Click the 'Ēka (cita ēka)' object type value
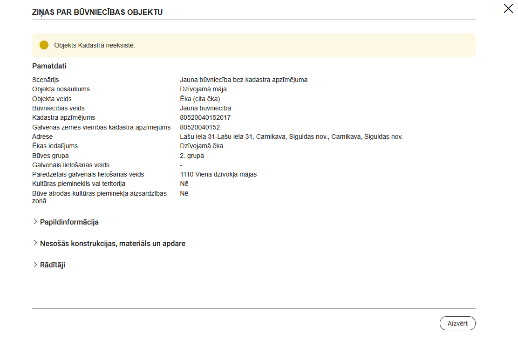The width and height of the screenshot is (518, 341). [x=200, y=99]
